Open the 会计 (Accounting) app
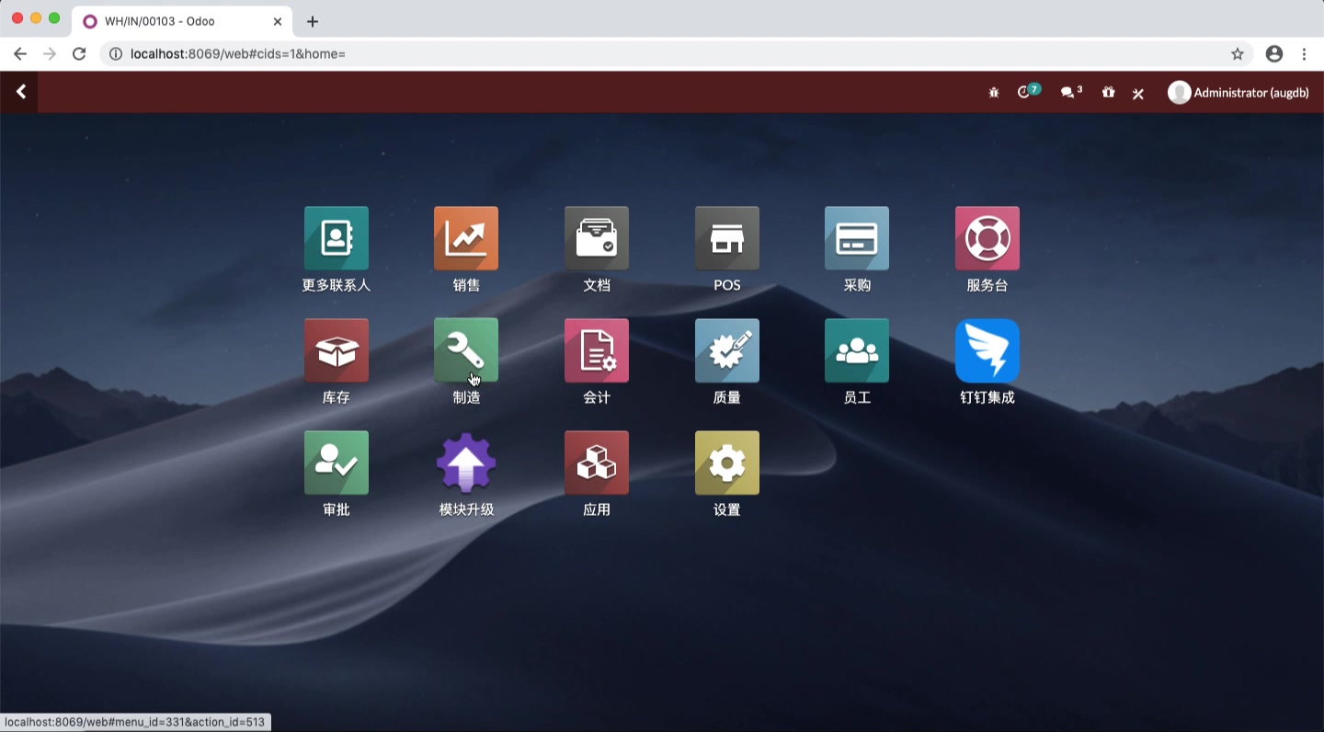This screenshot has width=1324, height=732. [596, 360]
